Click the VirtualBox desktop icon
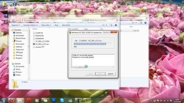This screenshot has height=103, width=184. click(x=15, y=5)
